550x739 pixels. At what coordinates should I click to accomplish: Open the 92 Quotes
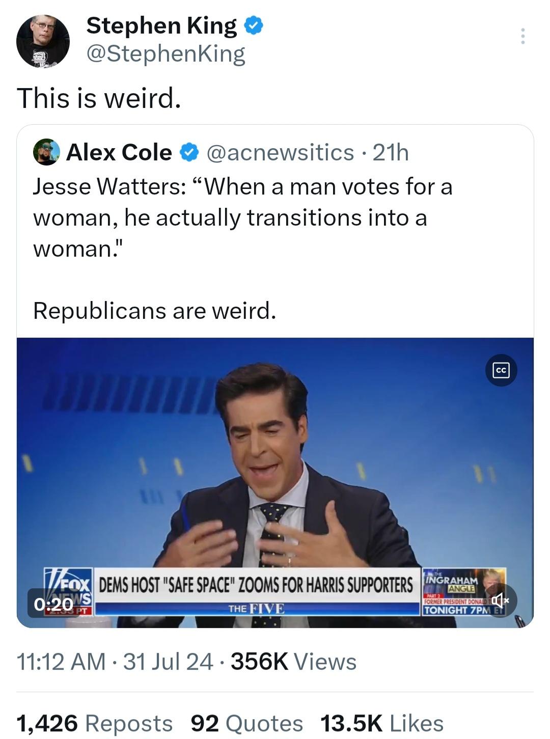(246, 722)
